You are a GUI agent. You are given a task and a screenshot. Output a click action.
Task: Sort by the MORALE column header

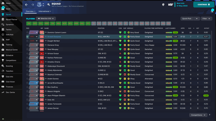pos(130,28)
